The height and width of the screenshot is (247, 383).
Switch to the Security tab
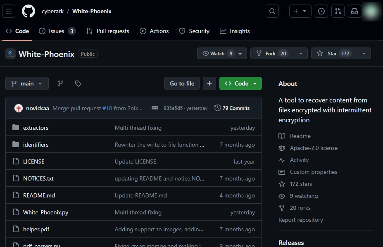click(x=194, y=31)
